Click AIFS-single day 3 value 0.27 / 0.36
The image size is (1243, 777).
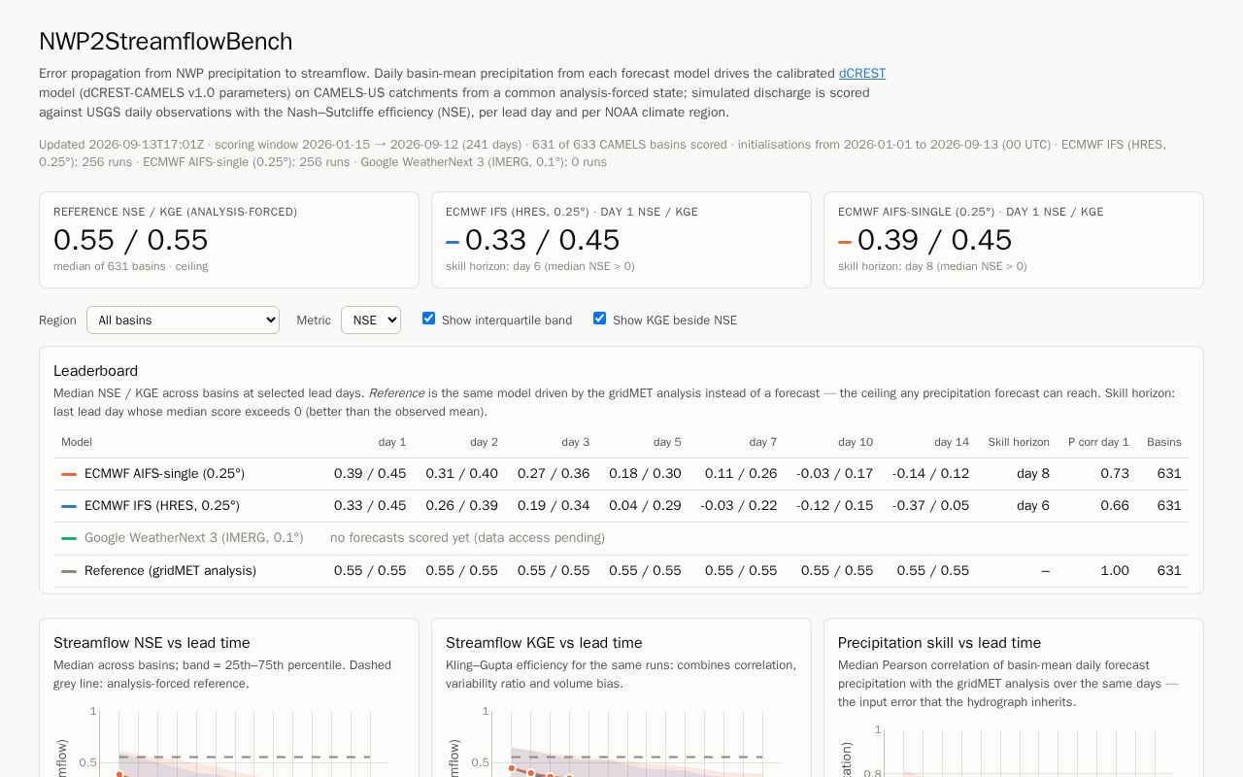(x=554, y=474)
